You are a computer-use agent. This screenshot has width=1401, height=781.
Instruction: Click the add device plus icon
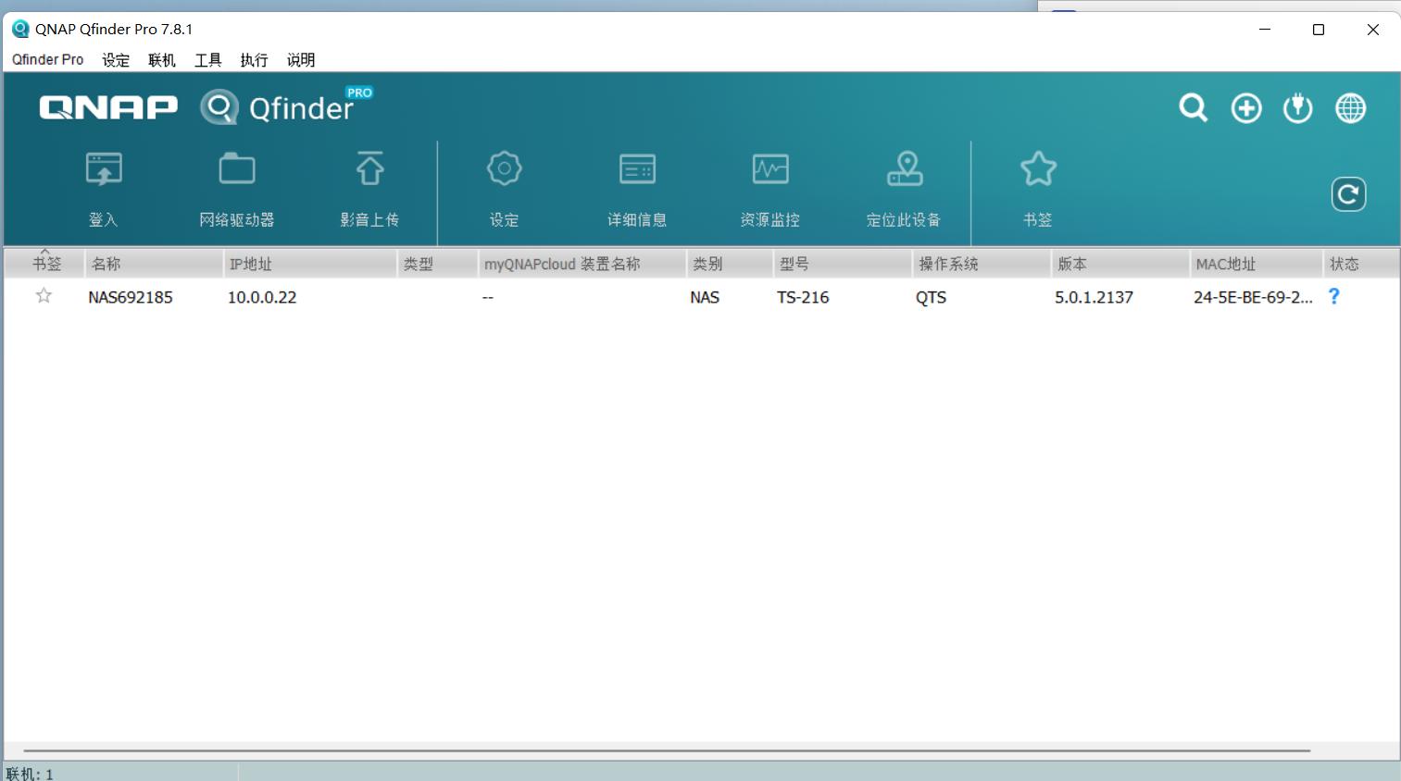(1245, 107)
